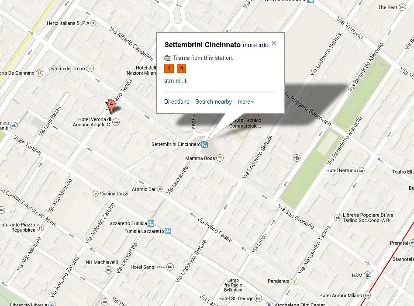
Task: Open tram line 5 badge
Action: point(181,69)
